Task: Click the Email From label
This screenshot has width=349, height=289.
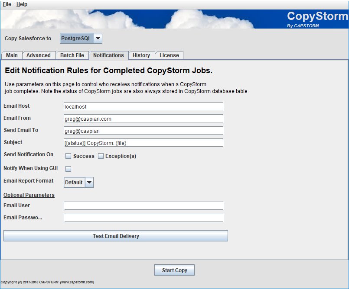Action: coord(17,118)
